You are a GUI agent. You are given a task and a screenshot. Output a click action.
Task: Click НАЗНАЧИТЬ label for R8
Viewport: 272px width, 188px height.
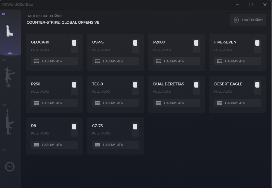[52, 145]
